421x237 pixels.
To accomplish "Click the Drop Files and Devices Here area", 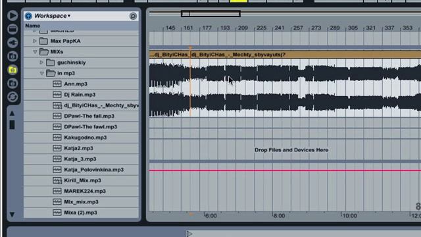I will coord(291,150).
